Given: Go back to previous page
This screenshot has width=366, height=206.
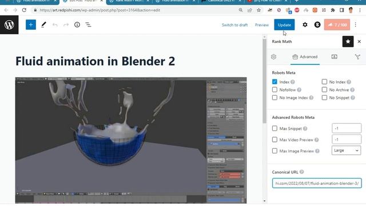Looking at the screenshot, I should [6, 10].
